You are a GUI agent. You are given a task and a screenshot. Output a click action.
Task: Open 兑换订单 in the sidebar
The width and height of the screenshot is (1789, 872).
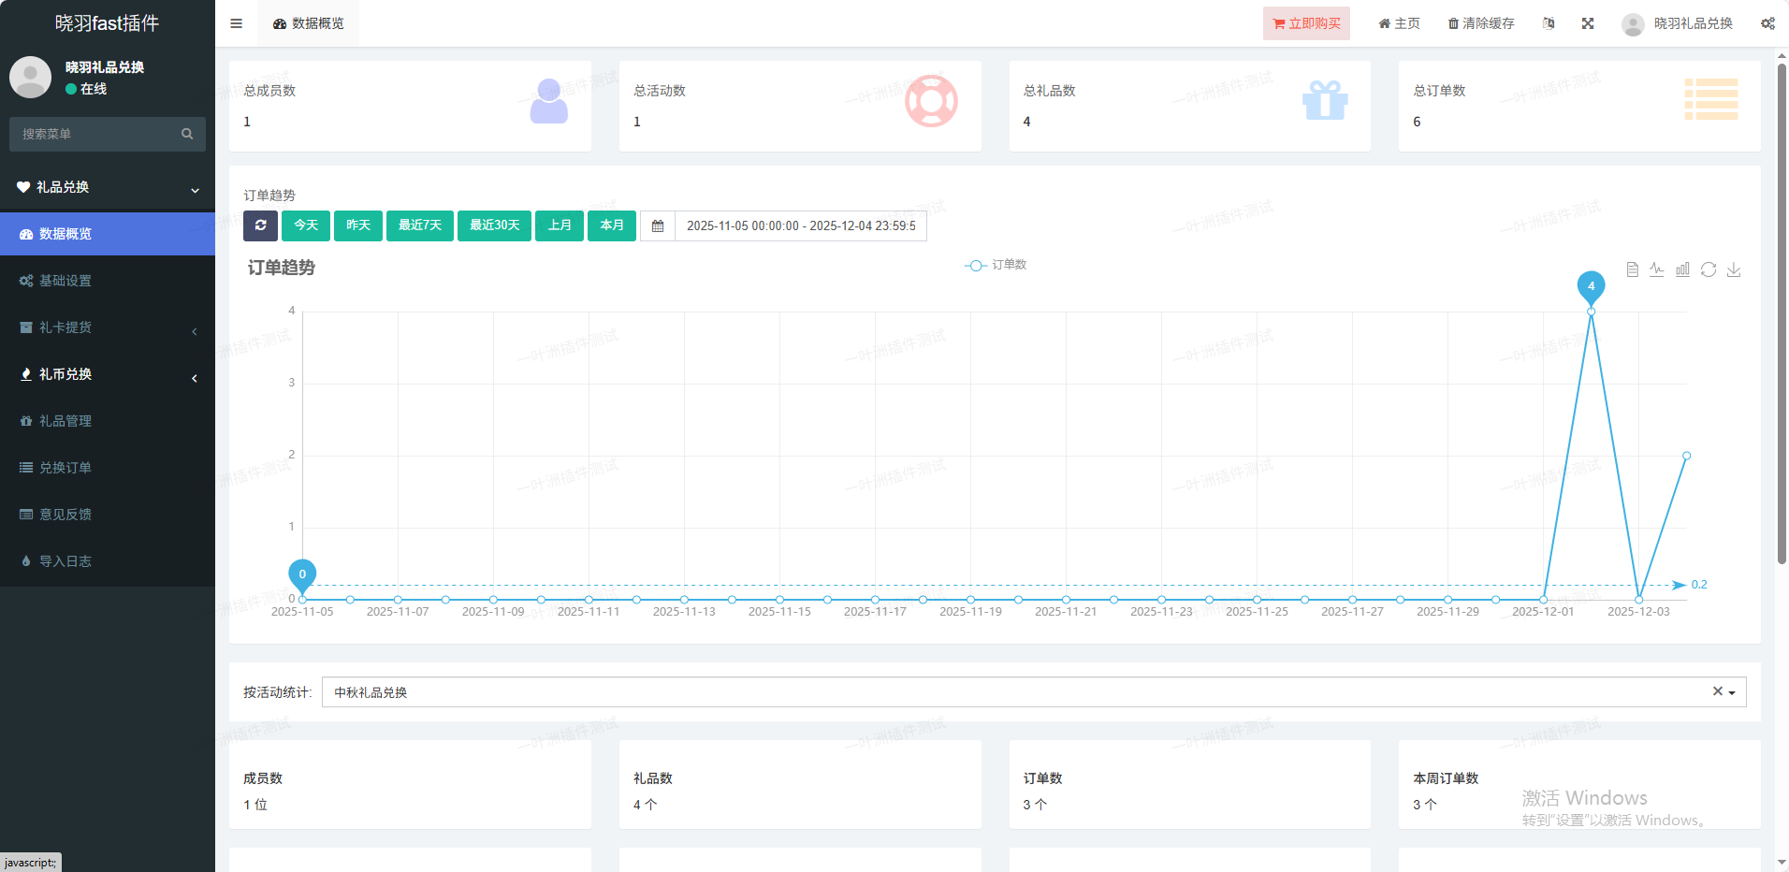[x=65, y=468]
